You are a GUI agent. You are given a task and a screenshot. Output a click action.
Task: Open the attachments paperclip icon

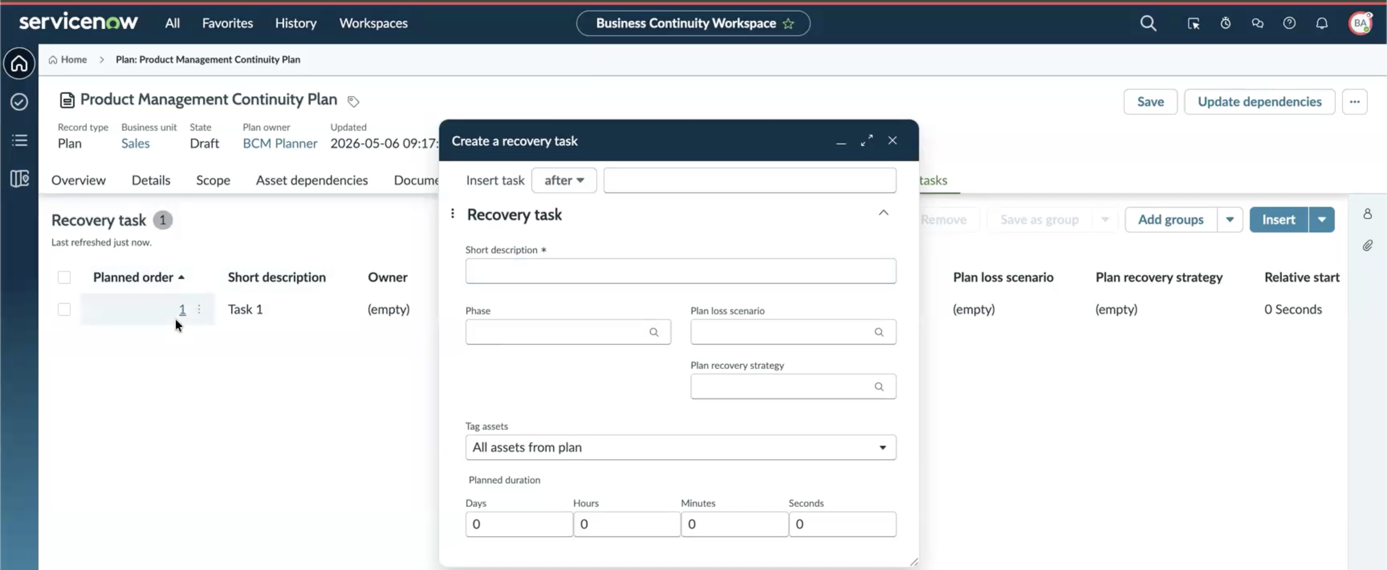[1367, 246]
